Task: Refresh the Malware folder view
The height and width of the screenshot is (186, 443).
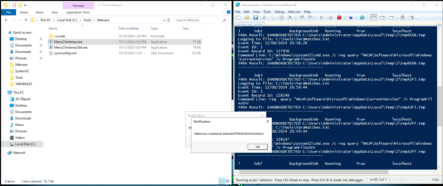Action: click(x=169, y=20)
